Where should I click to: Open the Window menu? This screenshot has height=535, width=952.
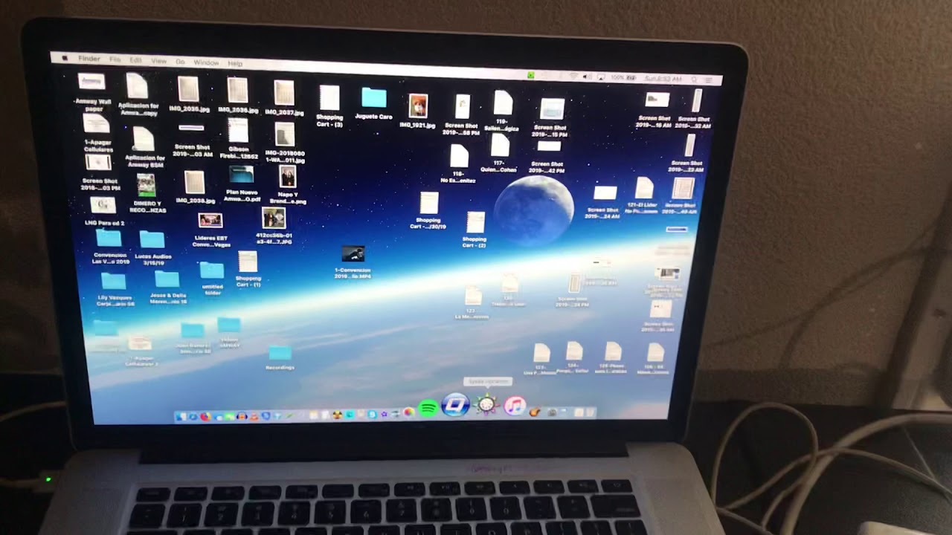tap(206, 62)
